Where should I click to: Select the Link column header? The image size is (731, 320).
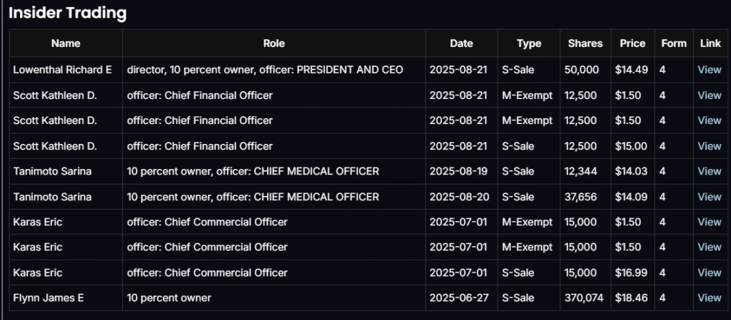click(x=710, y=43)
